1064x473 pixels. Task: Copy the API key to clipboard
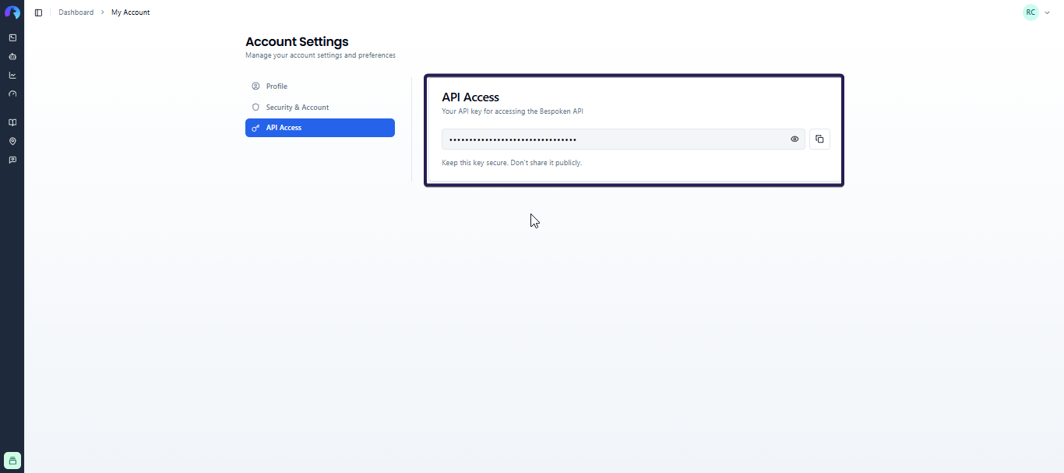click(x=819, y=139)
